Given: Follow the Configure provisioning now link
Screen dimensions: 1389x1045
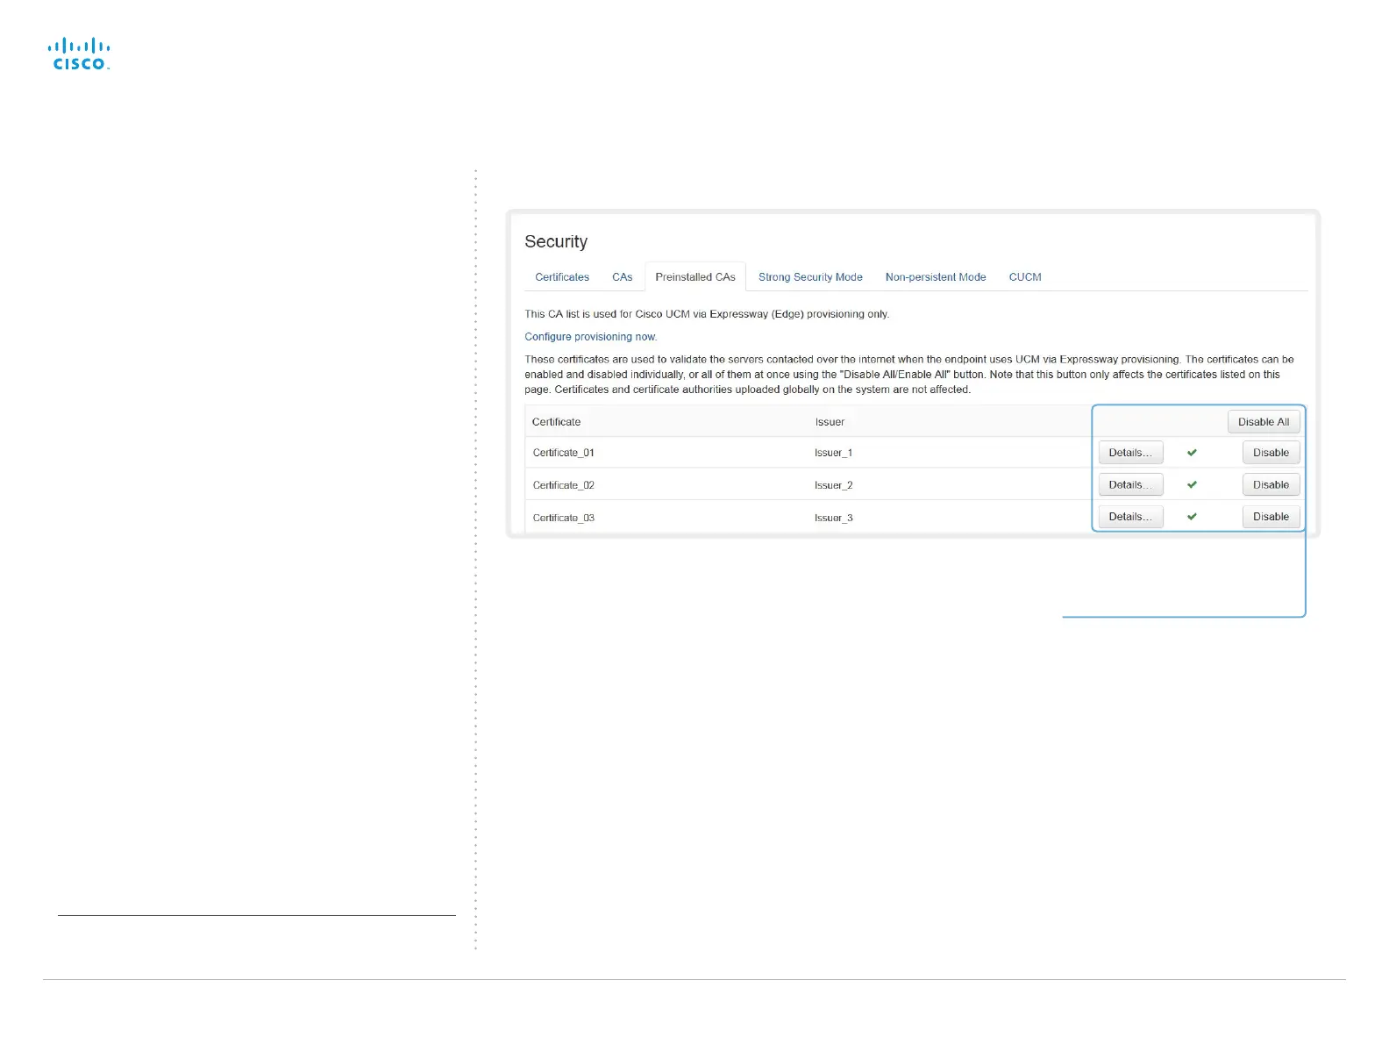Looking at the screenshot, I should click(x=590, y=337).
